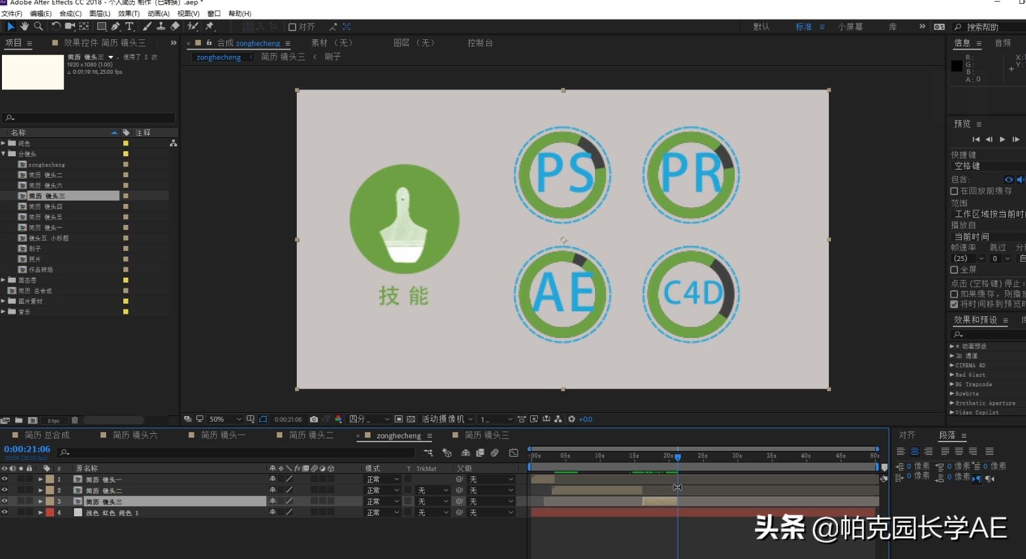The width and height of the screenshot is (1026, 559).
Task: Toggle hide shy layers icon
Action: tap(465, 453)
